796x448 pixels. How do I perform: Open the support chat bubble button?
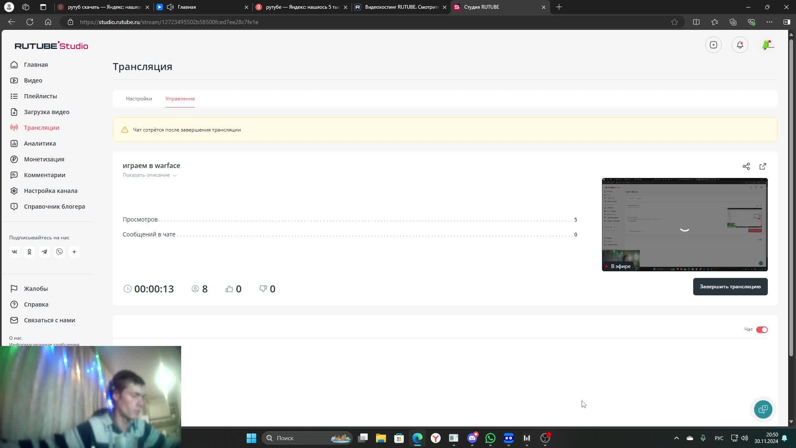[763, 409]
